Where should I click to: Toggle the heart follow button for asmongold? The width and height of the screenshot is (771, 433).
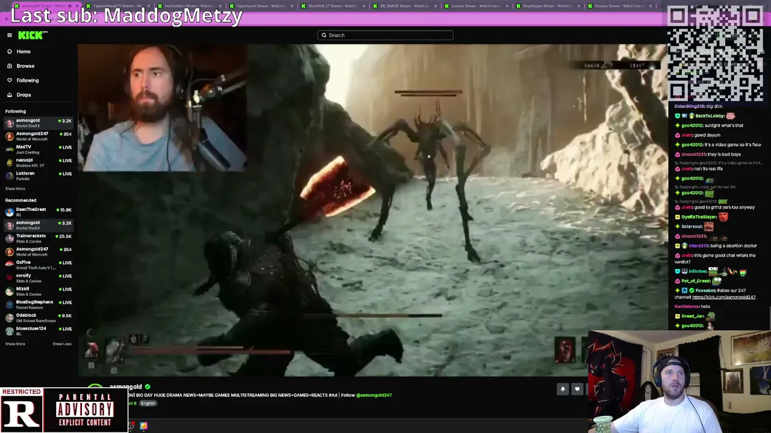pyautogui.click(x=577, y=389)
